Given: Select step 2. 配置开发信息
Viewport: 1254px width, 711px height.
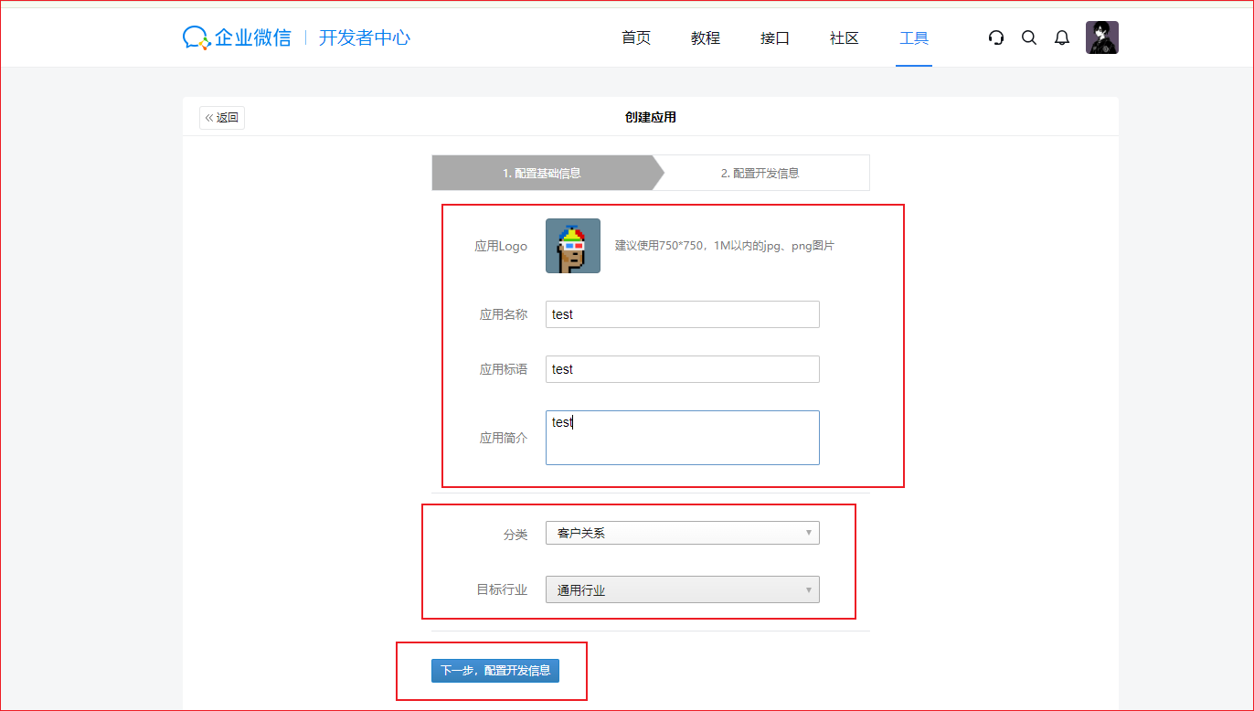Looking at the screenshot, I should click(x=760, y=173).
